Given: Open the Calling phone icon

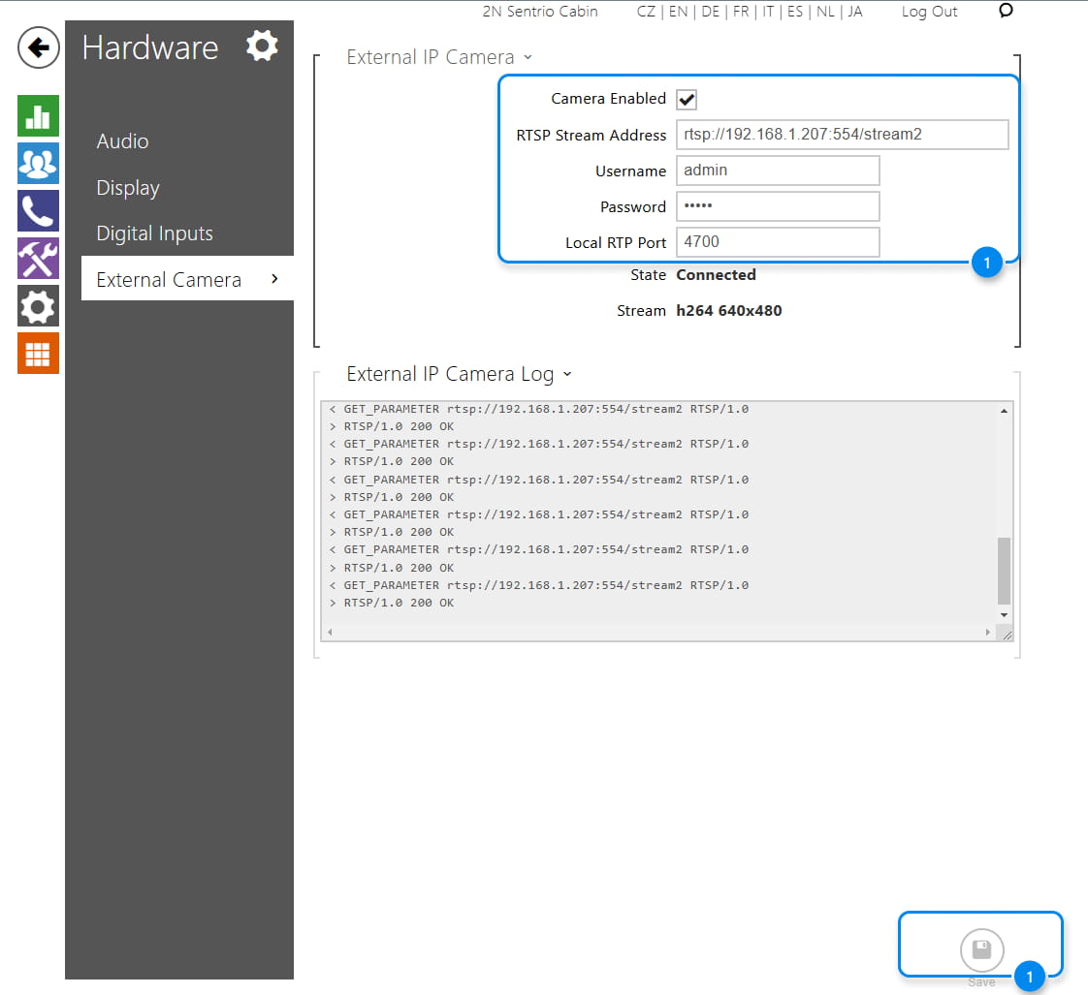Looking at the screenshot, I should pos(38,211).
